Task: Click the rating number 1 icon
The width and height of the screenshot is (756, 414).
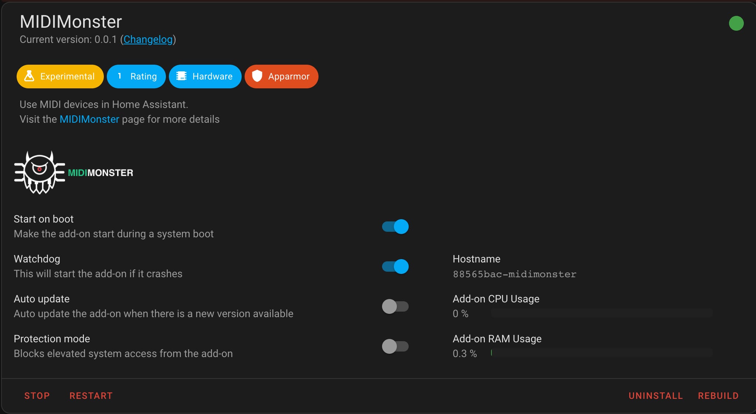Action: 119,76
